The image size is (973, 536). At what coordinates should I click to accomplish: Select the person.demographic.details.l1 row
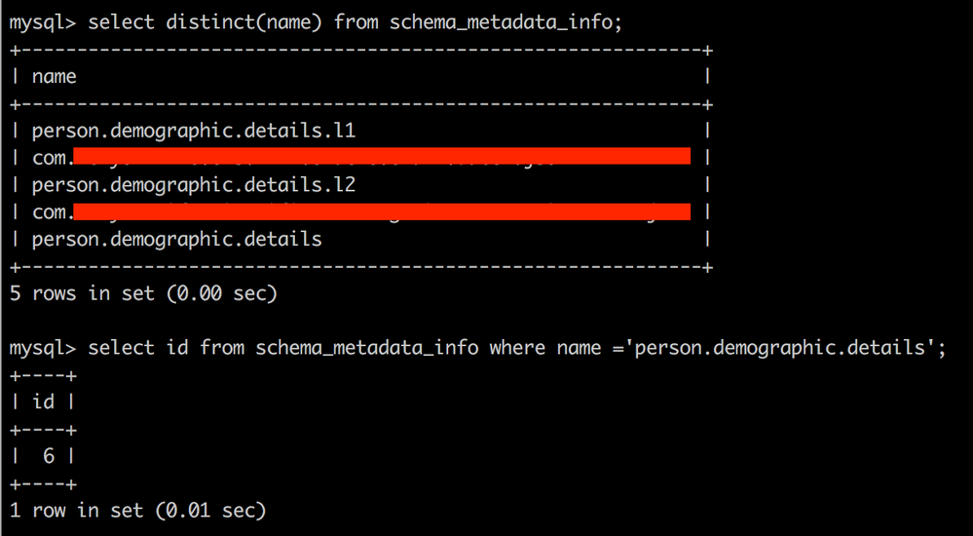(201, 130)
